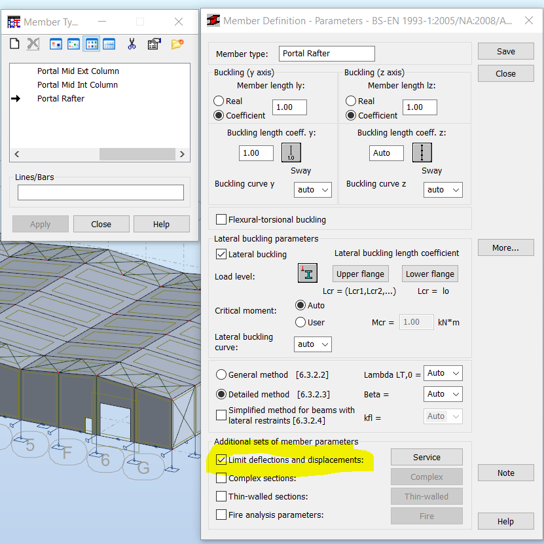Enable Flexural-torsional buckling
The image size is (544, 544).
(x=221, y=219)
